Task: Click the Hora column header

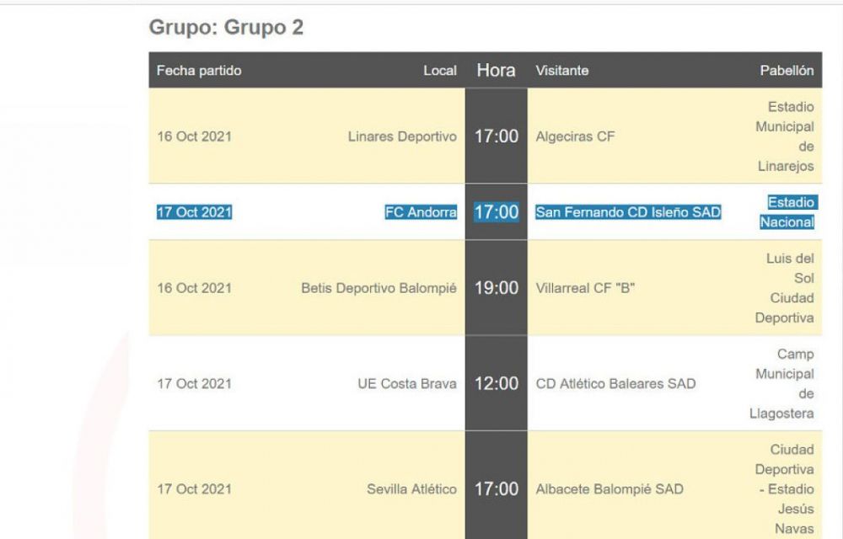Action: [x=496, y=71]
